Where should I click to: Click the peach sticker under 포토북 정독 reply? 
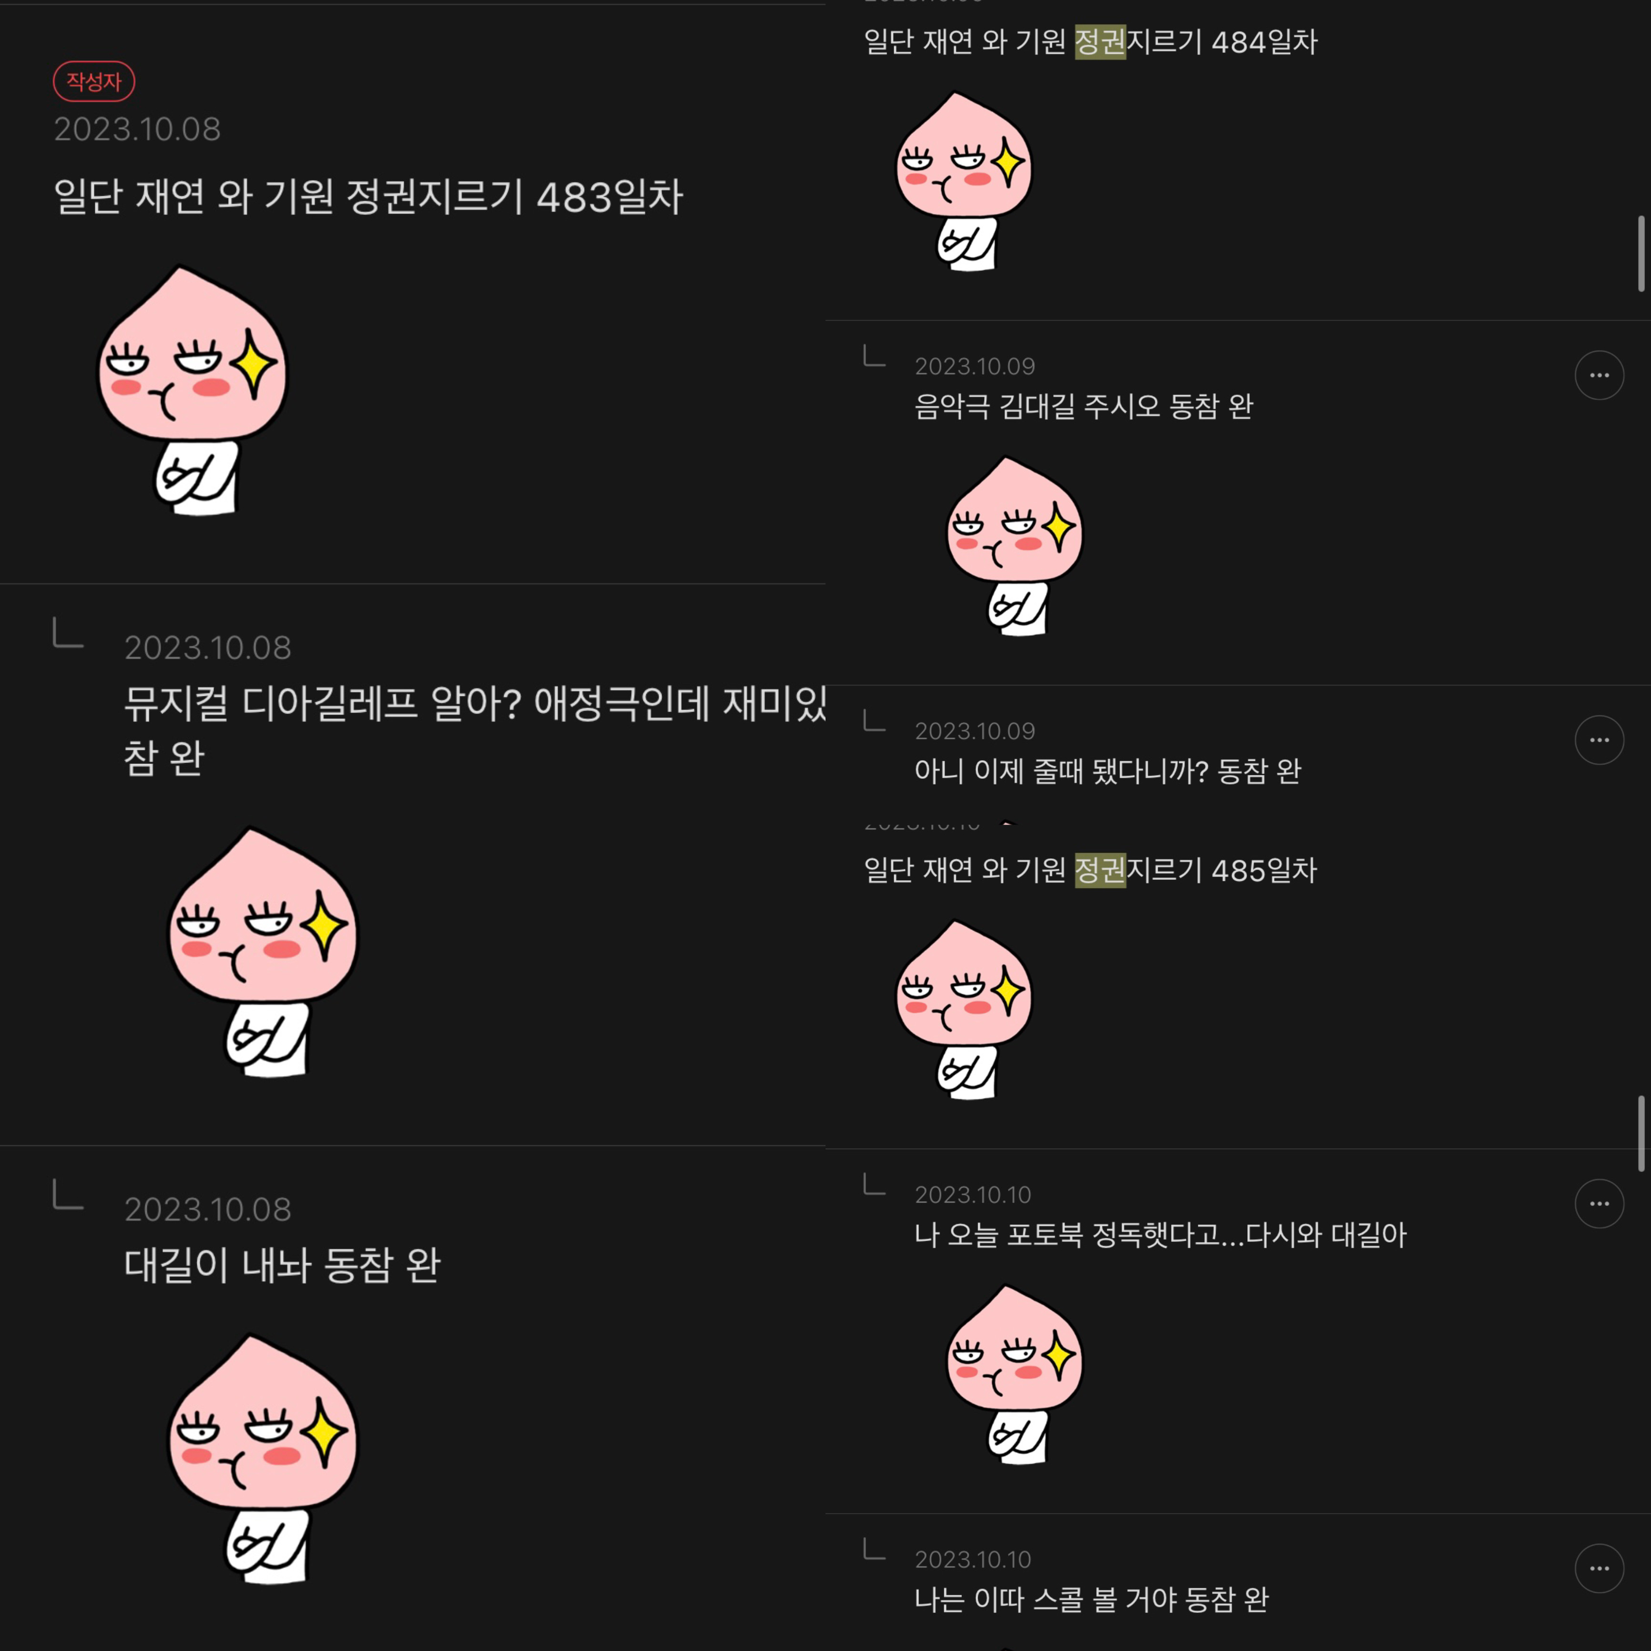(x=1014, y=1374)
